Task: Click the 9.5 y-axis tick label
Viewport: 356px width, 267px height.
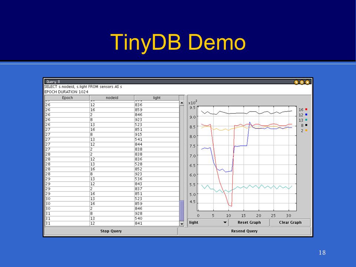Action: pyautogui.click(x=192, y=108)
